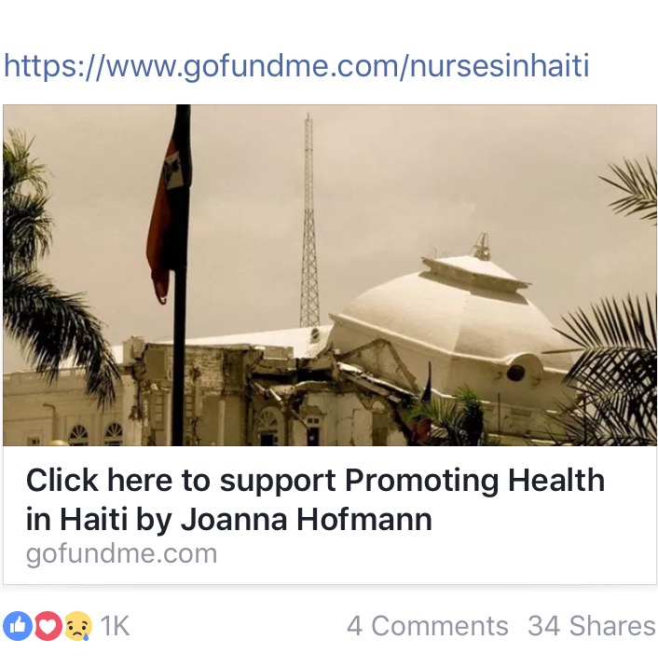Click the 'nursesinhaiti' part of the URL
The height and width of the screenshot is (667, 658).
(500, 66)
